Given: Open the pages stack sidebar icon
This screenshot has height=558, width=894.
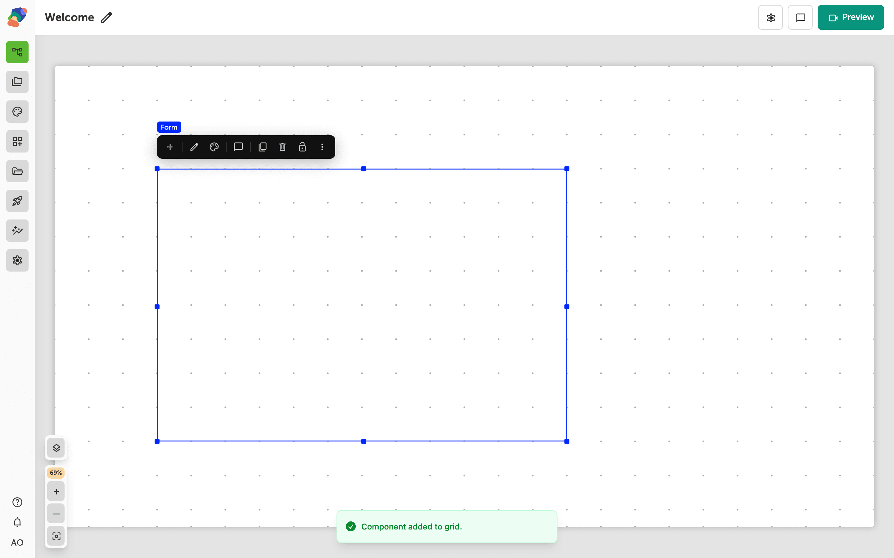Looking at the screenshot, I should pyautogui.click(x=17, y=82).
